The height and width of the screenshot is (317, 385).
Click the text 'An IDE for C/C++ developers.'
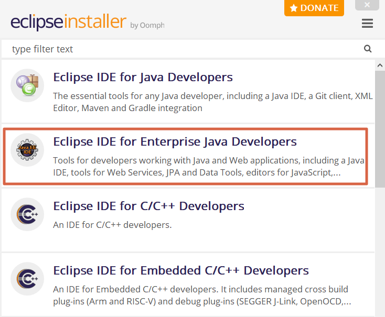112,225
